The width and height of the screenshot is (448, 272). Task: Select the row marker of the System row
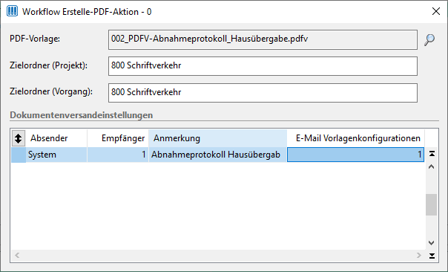pyautogui.click(x=19, y=155)
